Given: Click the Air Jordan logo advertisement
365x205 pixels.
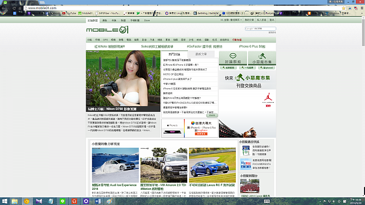Looking at the screenshot, I should [268, 100].
